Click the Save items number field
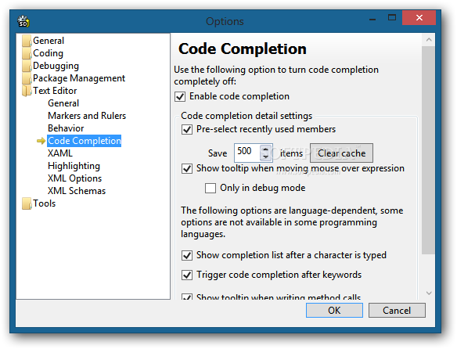 (247, 153)
